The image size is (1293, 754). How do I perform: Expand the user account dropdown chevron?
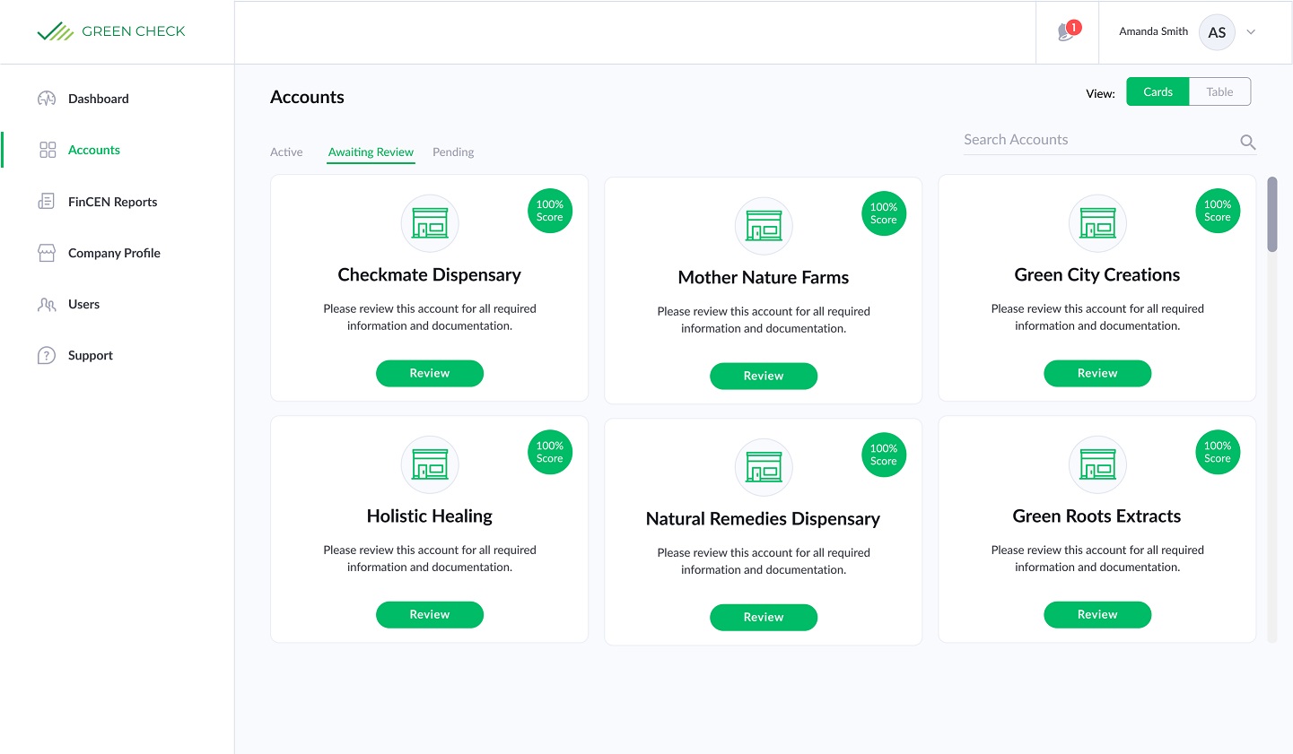click(1251, 32)
